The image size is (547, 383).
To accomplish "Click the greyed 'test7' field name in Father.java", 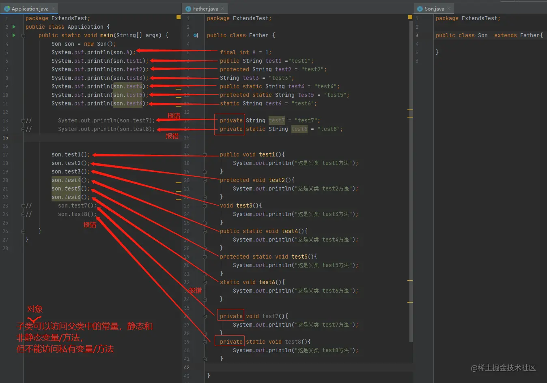I will 276,120.
